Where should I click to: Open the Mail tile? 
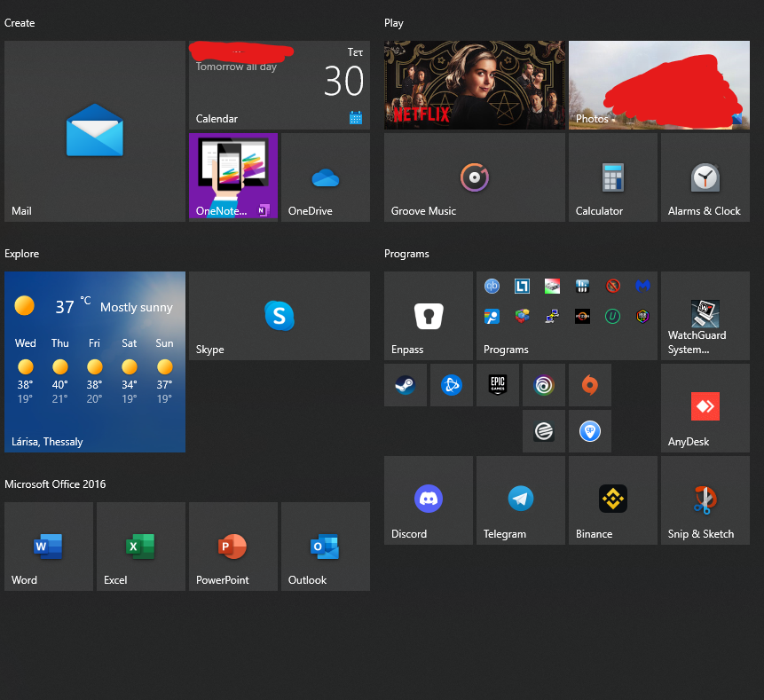(x=95, y=131)
